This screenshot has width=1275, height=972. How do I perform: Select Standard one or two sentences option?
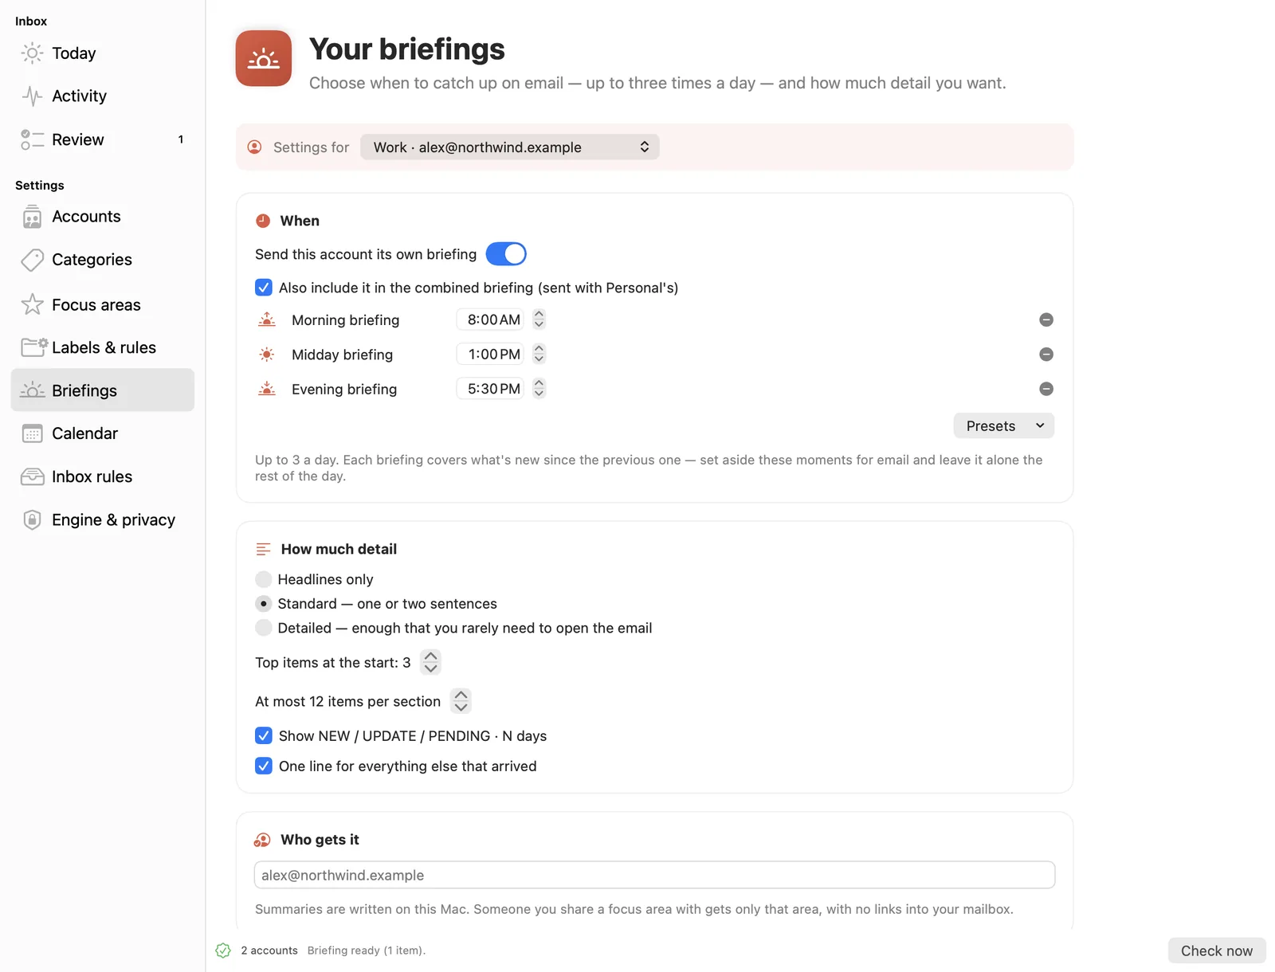coord(264,604)
